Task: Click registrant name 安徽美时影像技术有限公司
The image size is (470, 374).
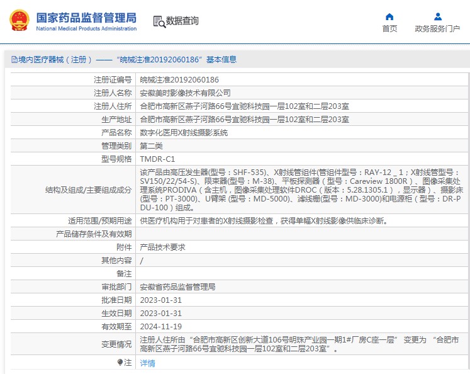Action: pyautogui.click(x=185, y=93)
